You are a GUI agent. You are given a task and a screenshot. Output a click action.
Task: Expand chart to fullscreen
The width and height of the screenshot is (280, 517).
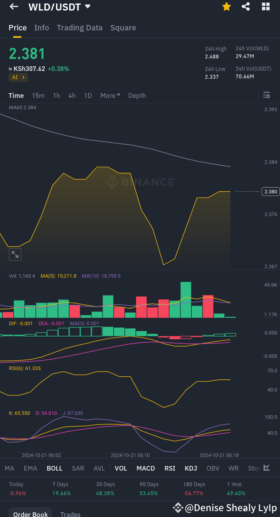[15, 255]
